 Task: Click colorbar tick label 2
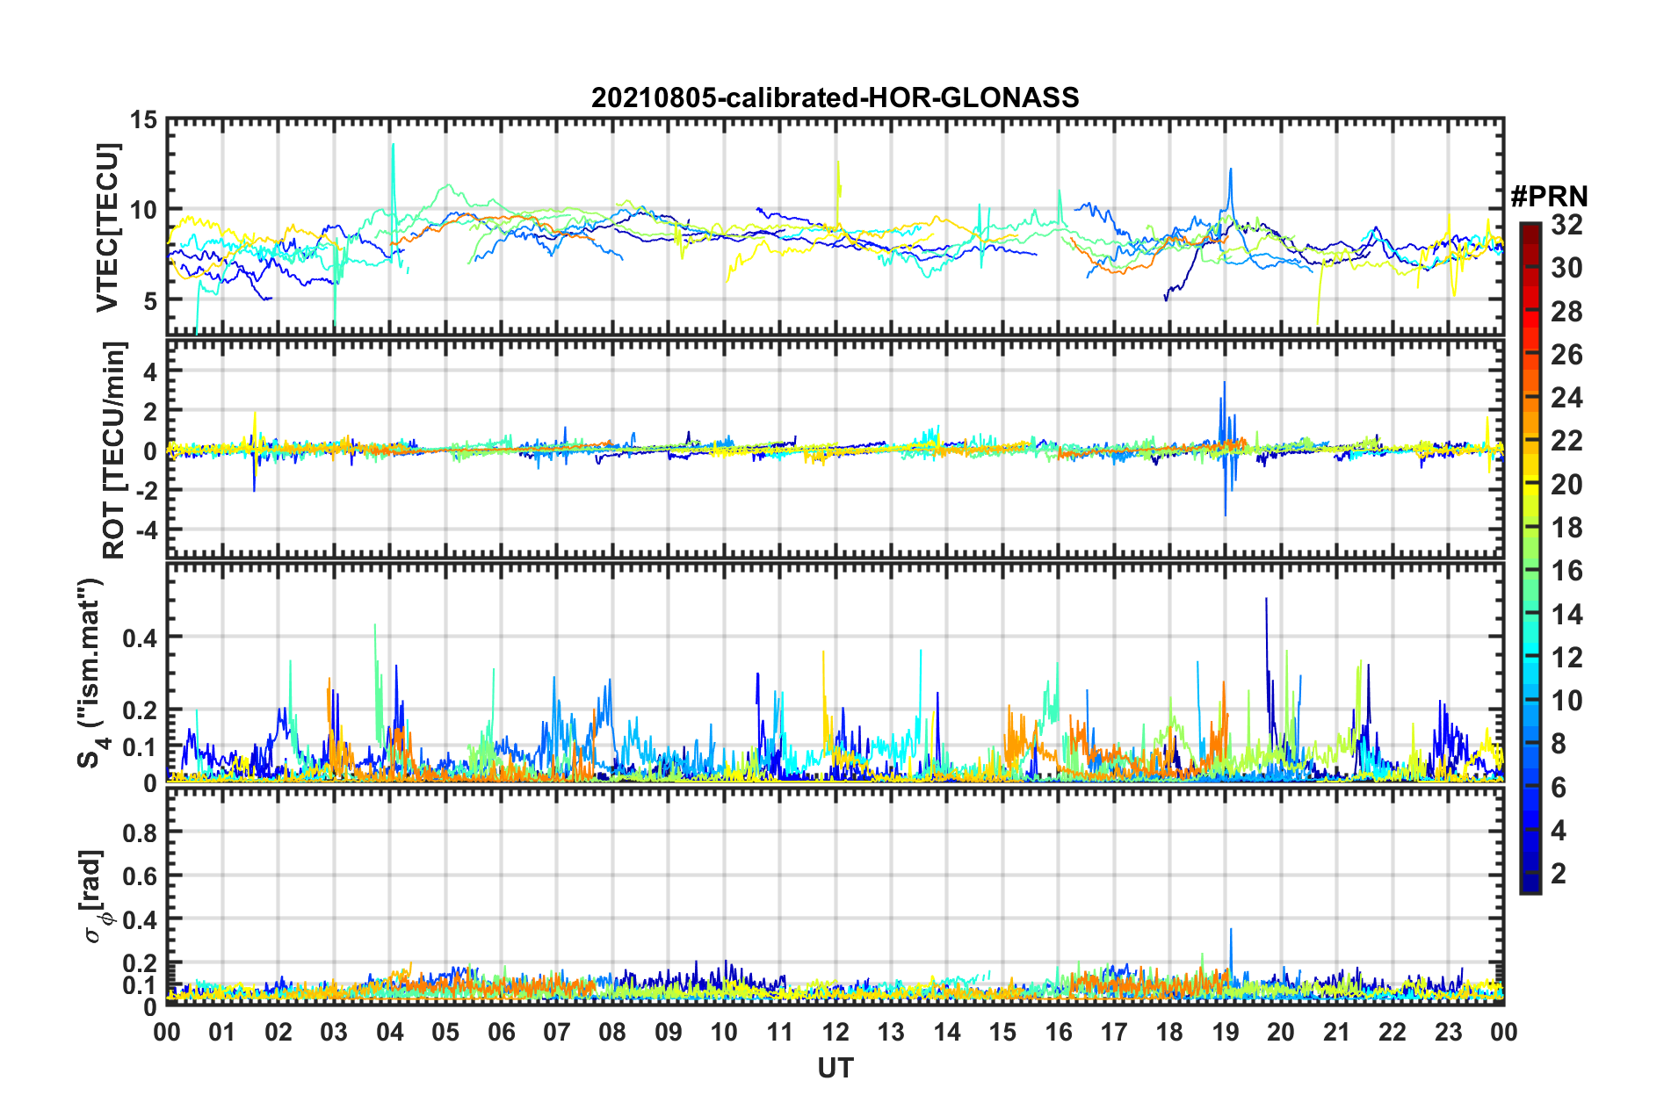click(x=1559, y=874)
